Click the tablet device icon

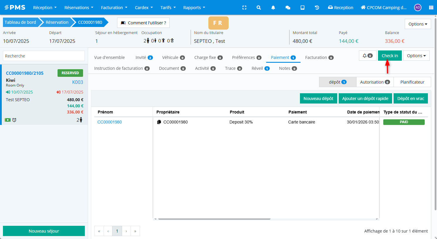click(302, 8)
